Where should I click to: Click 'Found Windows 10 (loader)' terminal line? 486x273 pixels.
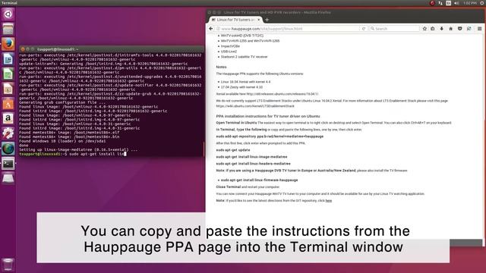(x=62, y=141)
